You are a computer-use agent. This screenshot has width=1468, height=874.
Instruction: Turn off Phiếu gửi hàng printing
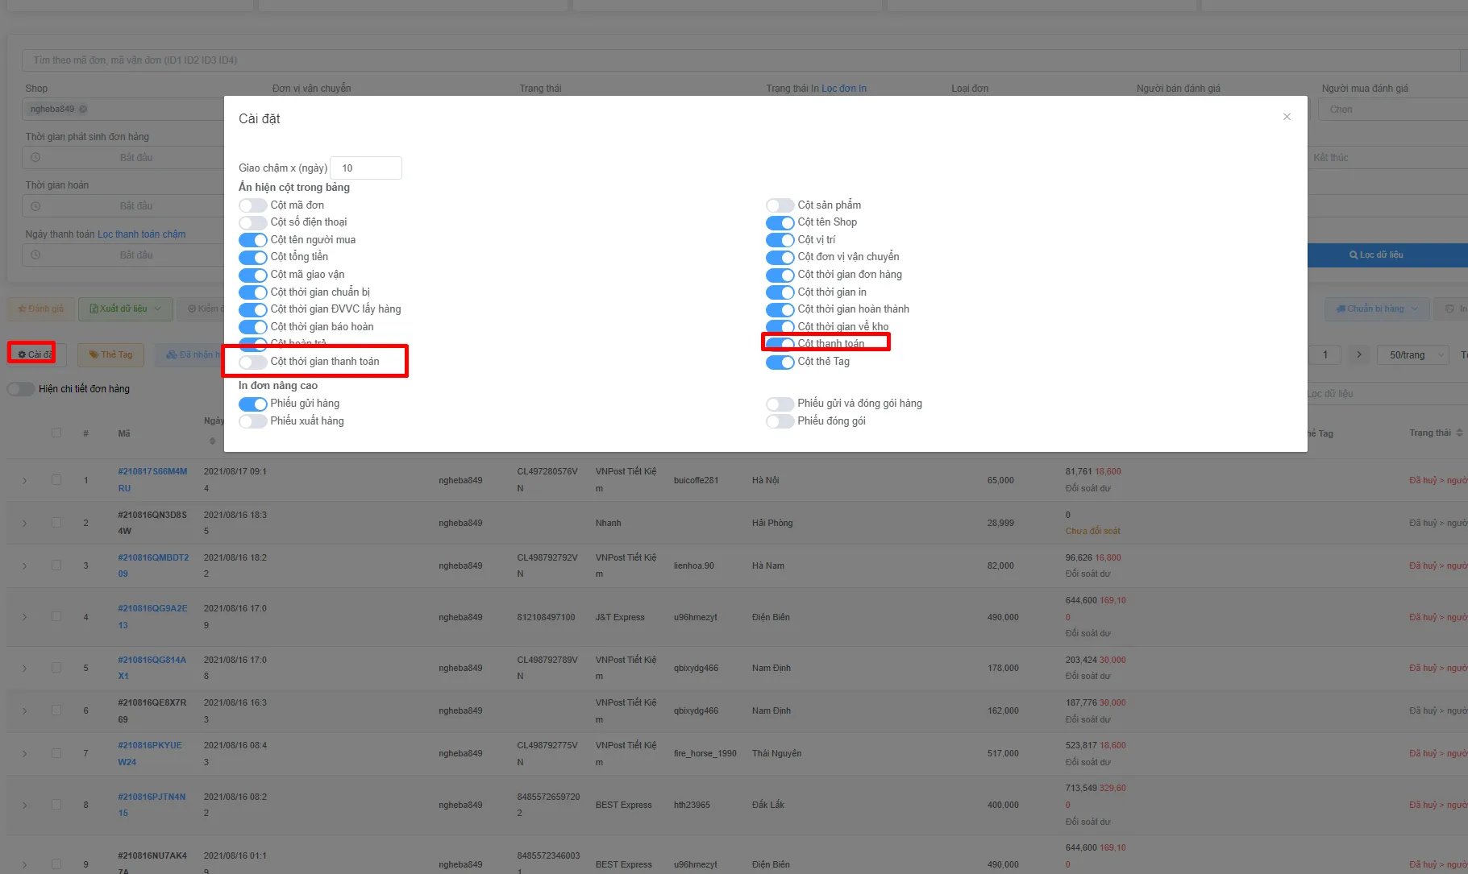pyautogui.click(x=252, y=404)
